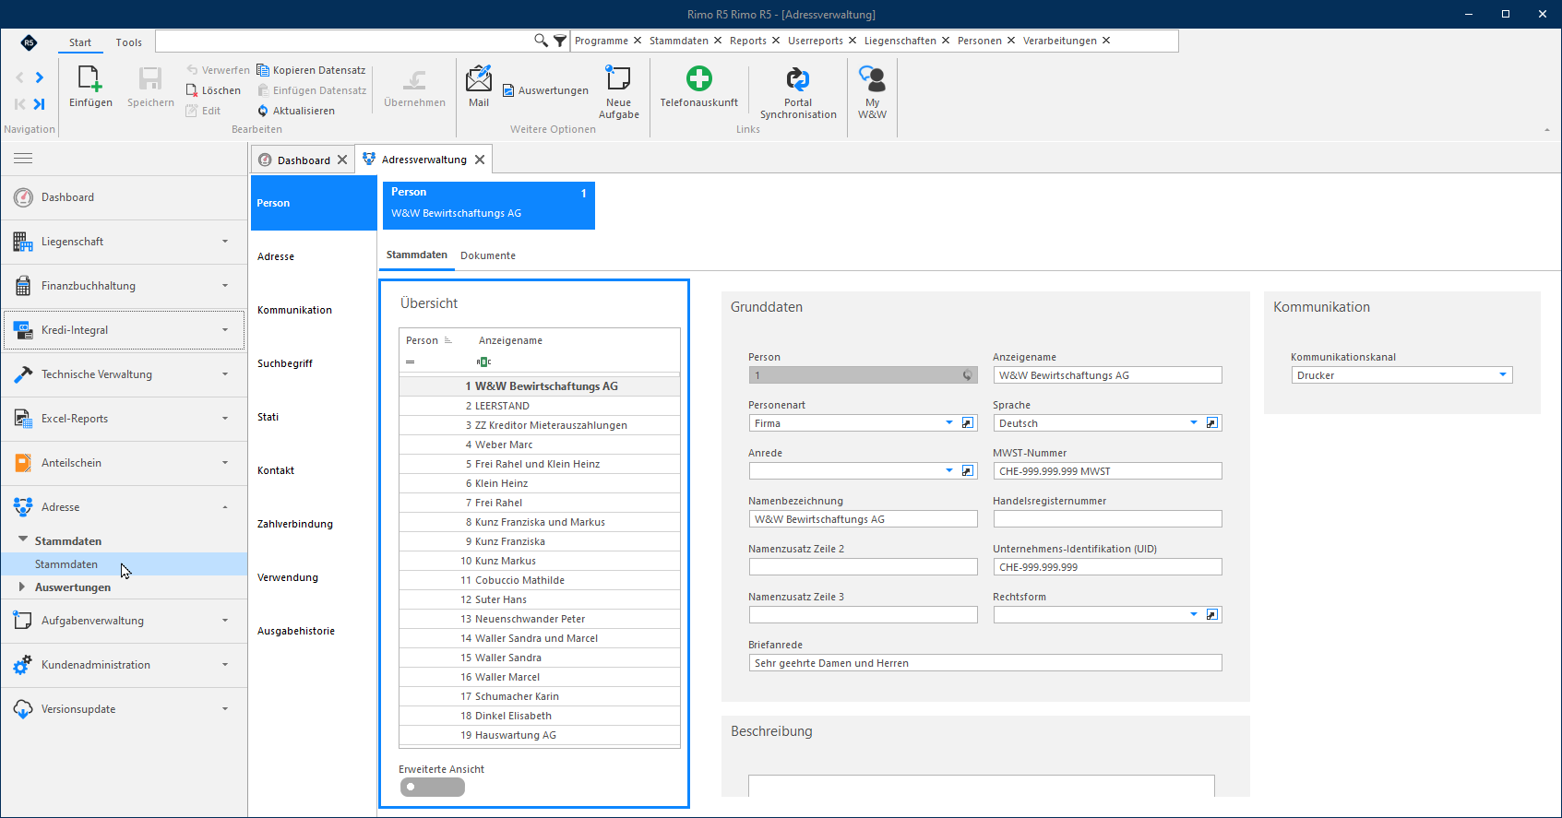Open lookup button next to Rechtsform

[1212, 615]
